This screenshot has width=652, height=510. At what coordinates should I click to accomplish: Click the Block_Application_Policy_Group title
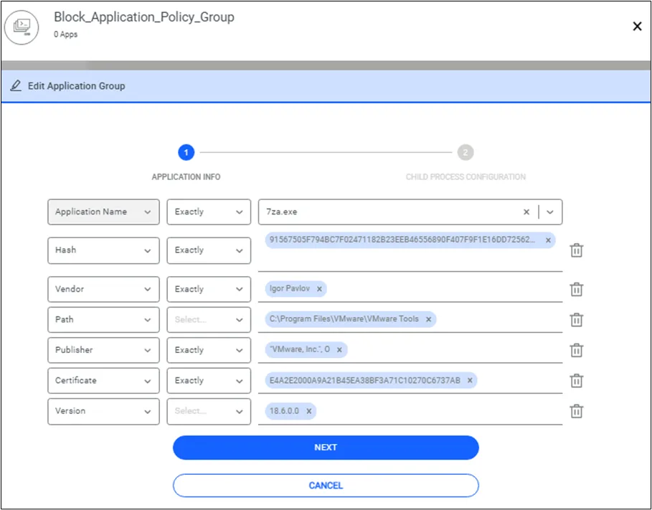[x=144, y=17]
